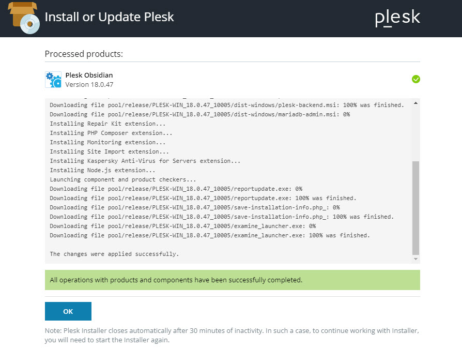Click the log scrollbar up arrow

415,103
